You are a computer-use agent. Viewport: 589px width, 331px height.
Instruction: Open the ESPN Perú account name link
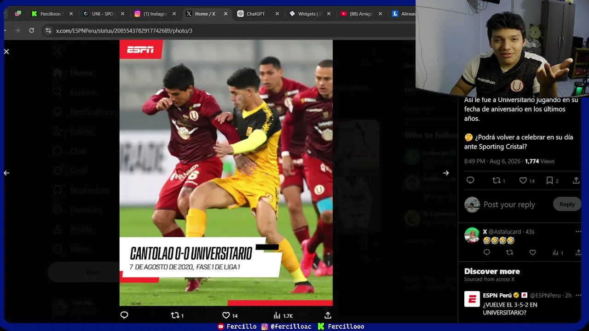497,295
